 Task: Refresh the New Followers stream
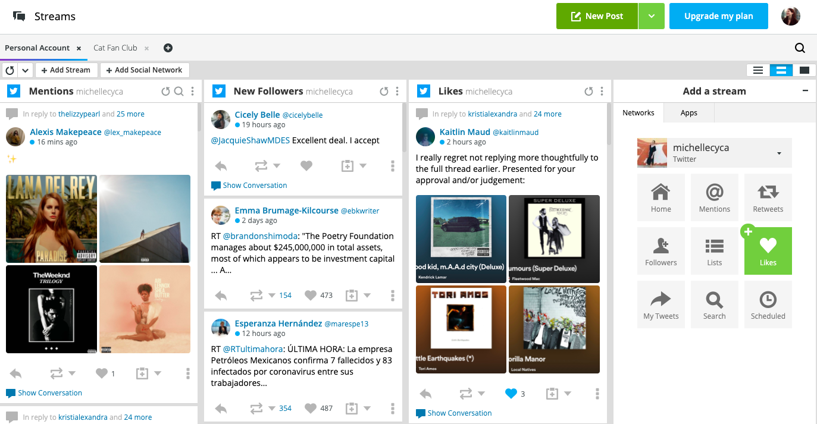tap(384, 91)
